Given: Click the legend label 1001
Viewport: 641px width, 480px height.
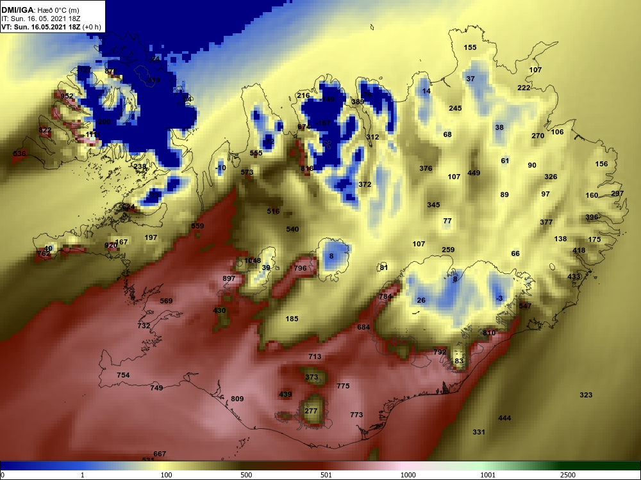Looking at the screenshot, I should (488, 475).
